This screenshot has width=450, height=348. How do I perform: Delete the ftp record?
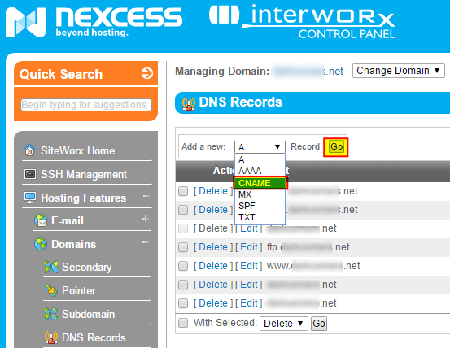pyautogui.click(x=213, y=247)
